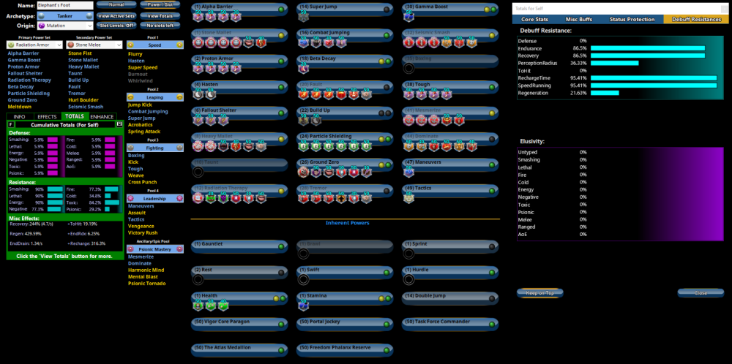Click the Maneuvers enhancement slot icon

pyautogui.click(x=409, y=172)
